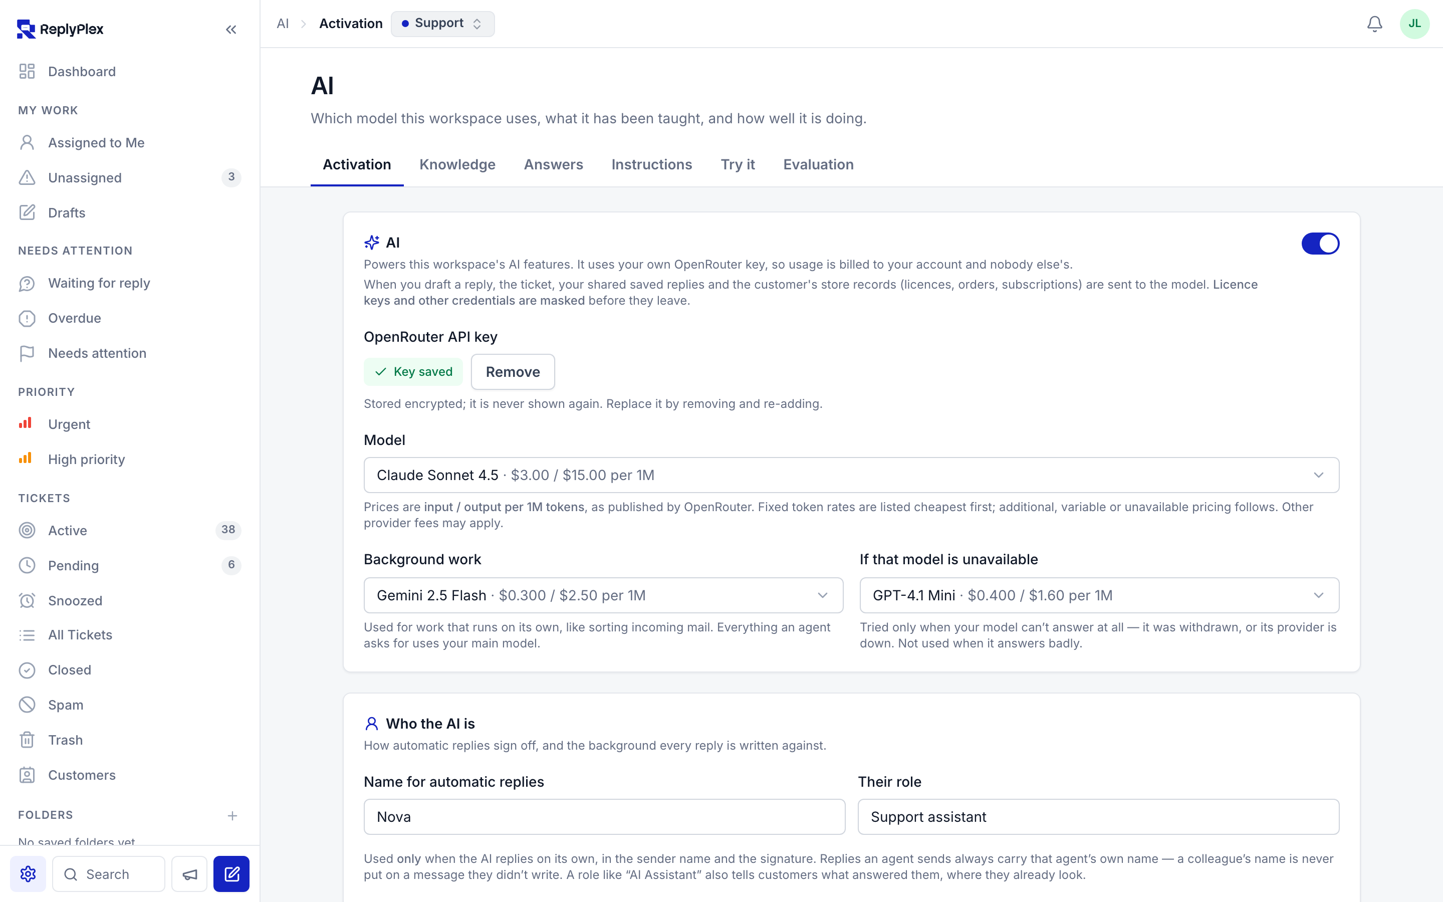
Task: Switch to the Instructions tab
Action: click(652, 165)
